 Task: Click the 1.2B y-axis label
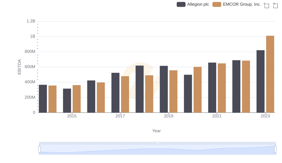31,21
